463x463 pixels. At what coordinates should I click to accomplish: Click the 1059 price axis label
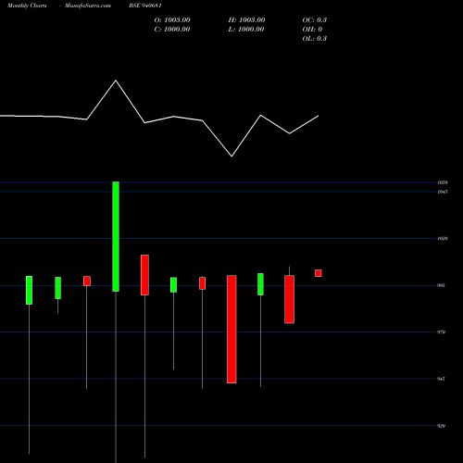[x=443, y=182]
